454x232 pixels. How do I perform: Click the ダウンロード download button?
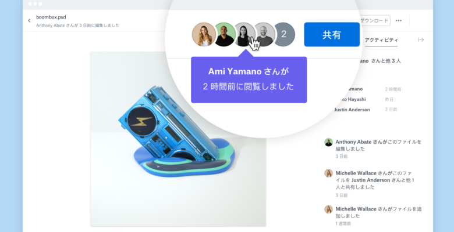coord(374,20)
